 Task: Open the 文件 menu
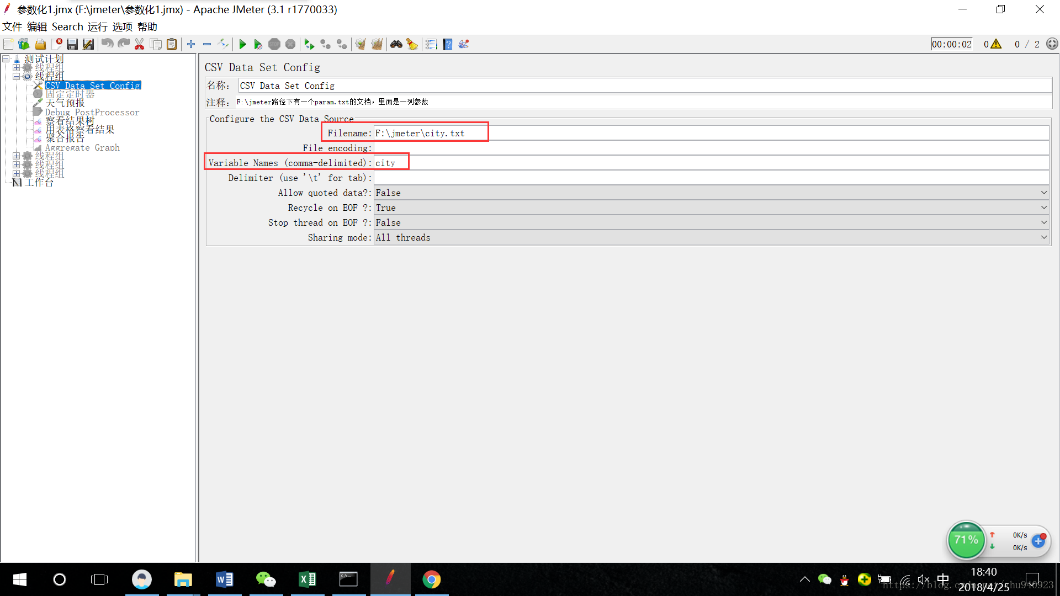point(12,26)
